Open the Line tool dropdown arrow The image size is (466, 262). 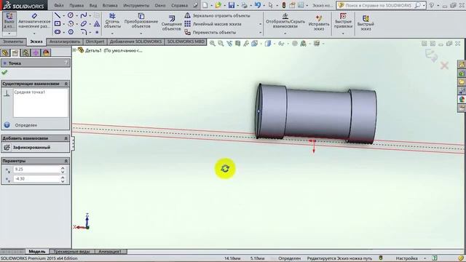pyautogui.click(x=63, y=16)
